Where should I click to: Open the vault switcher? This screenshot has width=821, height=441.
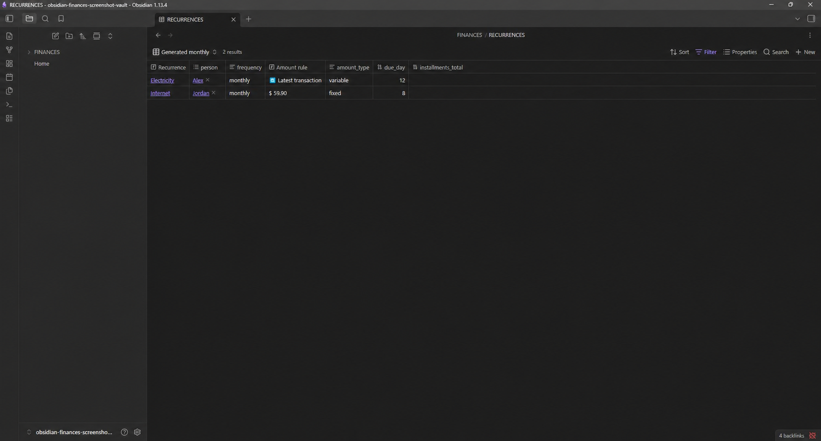(x=70, y=432)
